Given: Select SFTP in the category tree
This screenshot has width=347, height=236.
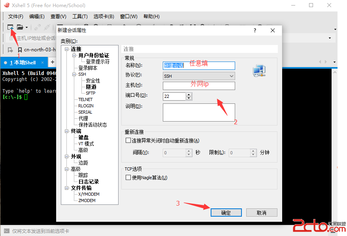Looking at the screenshot, I should pos(91,93).
